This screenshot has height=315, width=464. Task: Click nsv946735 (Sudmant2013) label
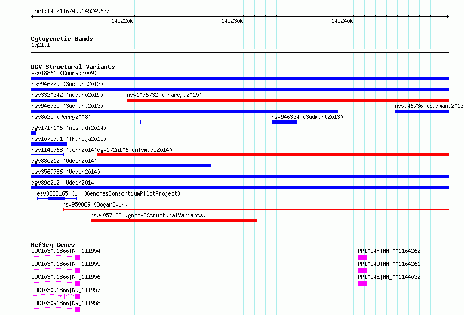(x=67, y=106)
